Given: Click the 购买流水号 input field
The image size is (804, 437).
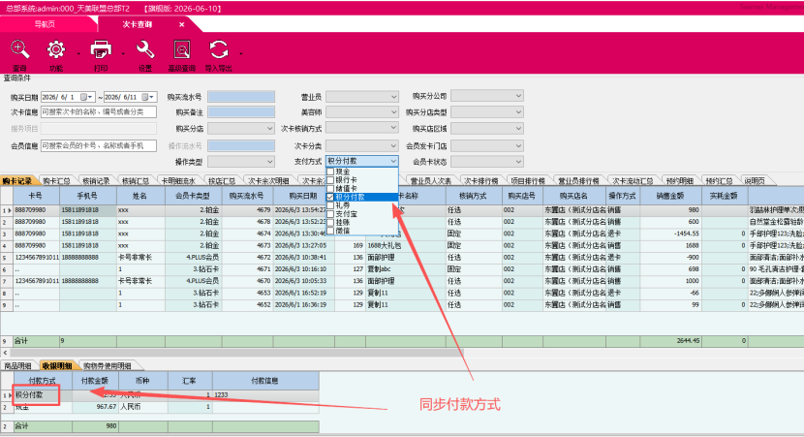Looking at the screenshot, I should 241,97.
